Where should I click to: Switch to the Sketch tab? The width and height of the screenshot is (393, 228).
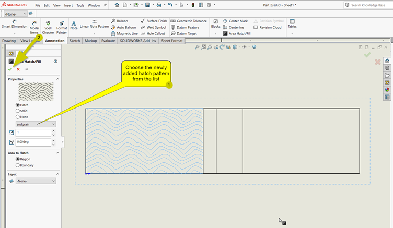(75, 40)
